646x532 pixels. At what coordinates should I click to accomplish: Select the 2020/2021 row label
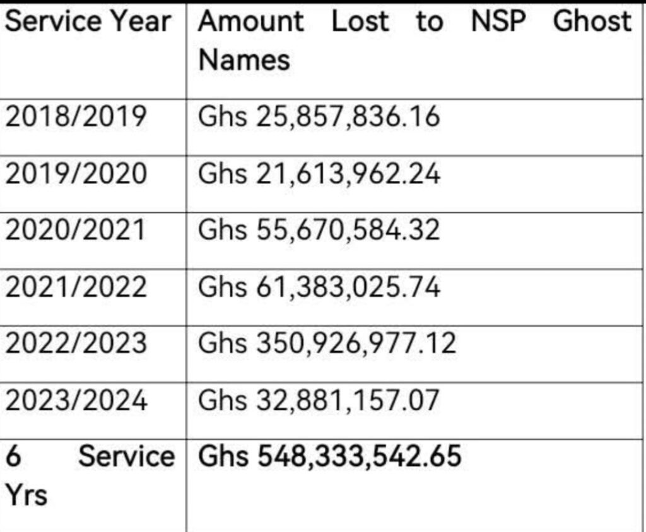point(75,230)
